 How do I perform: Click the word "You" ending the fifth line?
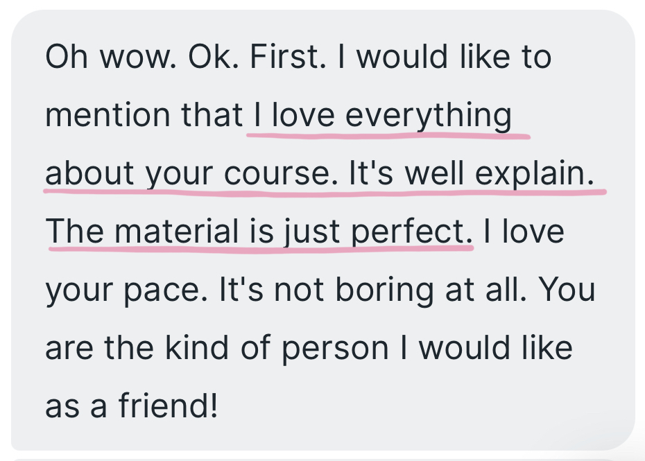pyautogui.click(x=567, y=290)
